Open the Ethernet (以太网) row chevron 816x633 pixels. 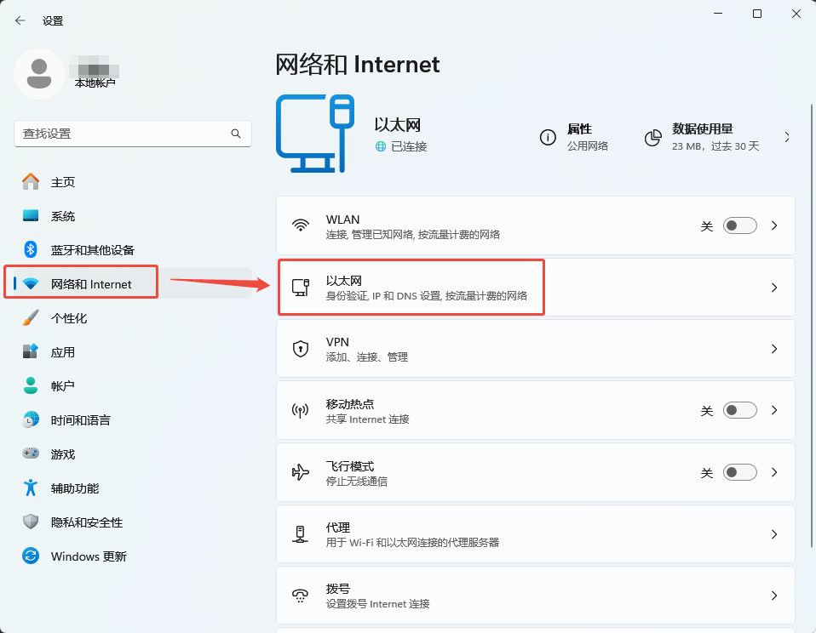pyautogui.click(x=774, y=288)
